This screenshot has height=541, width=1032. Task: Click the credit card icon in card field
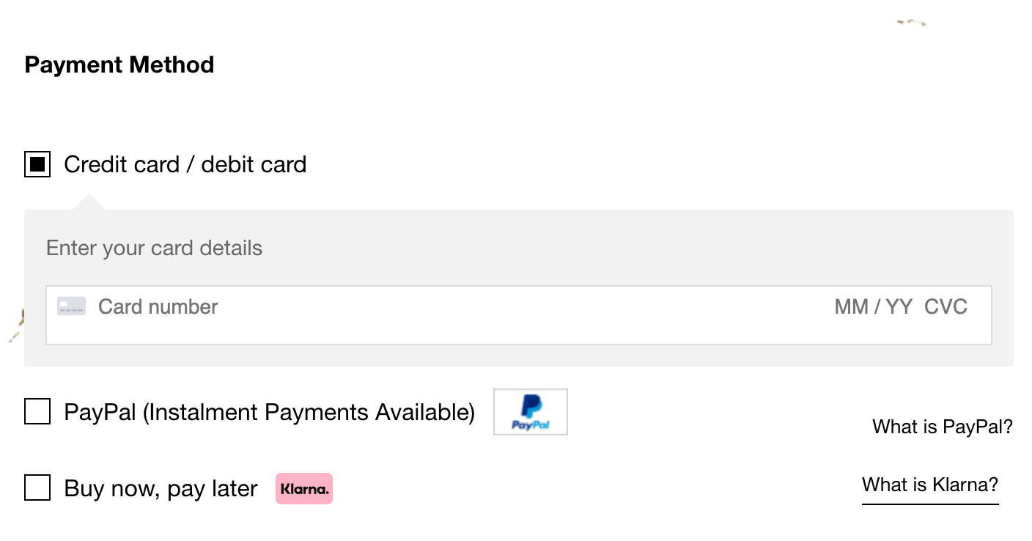[72, 306]
